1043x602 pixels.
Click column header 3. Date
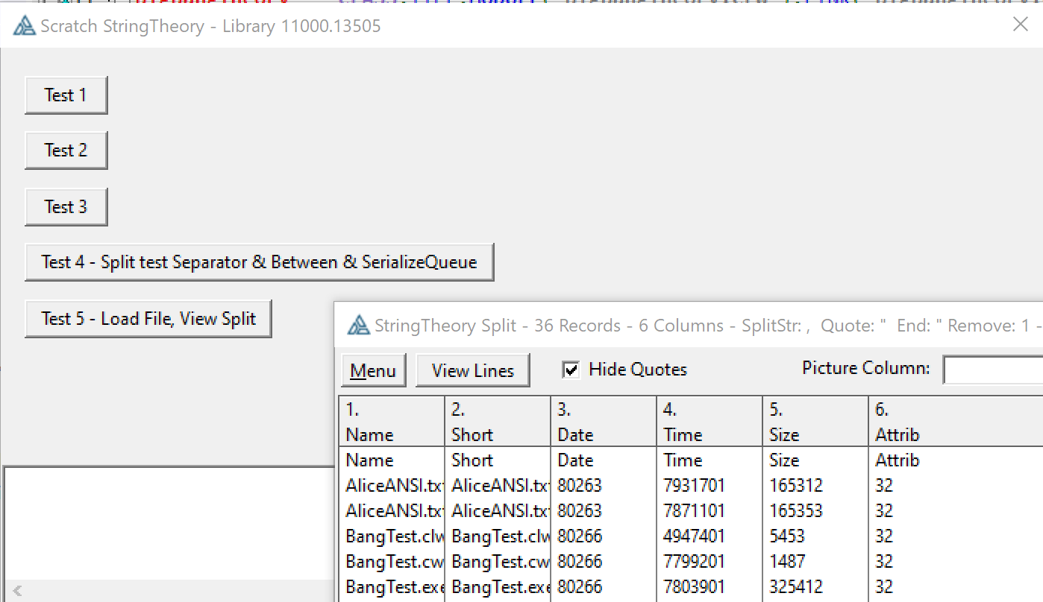[604, 422]
